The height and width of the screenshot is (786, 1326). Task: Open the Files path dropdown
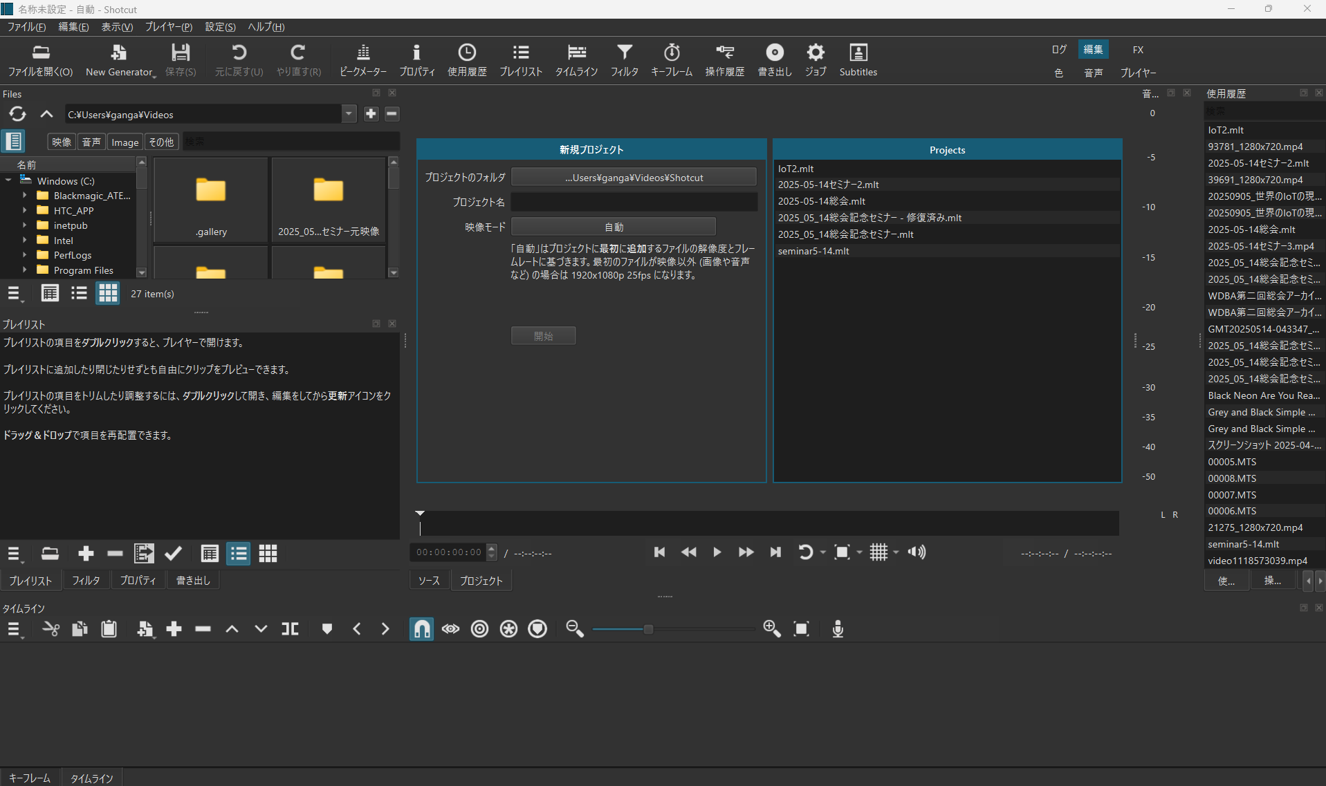pyautogui.click(x=349, y=114)
